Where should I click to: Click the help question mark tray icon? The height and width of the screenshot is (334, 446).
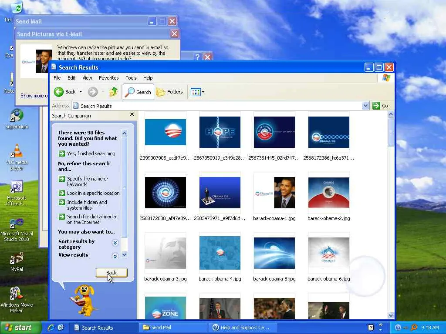tap(371, 328)
